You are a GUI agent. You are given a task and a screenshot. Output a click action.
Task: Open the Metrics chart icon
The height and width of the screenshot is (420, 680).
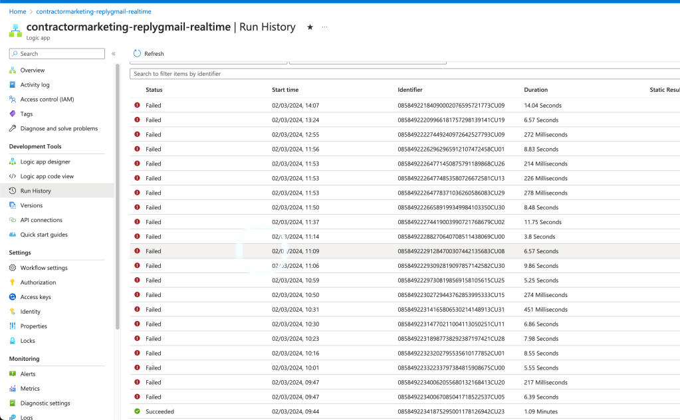coord(13,389)
